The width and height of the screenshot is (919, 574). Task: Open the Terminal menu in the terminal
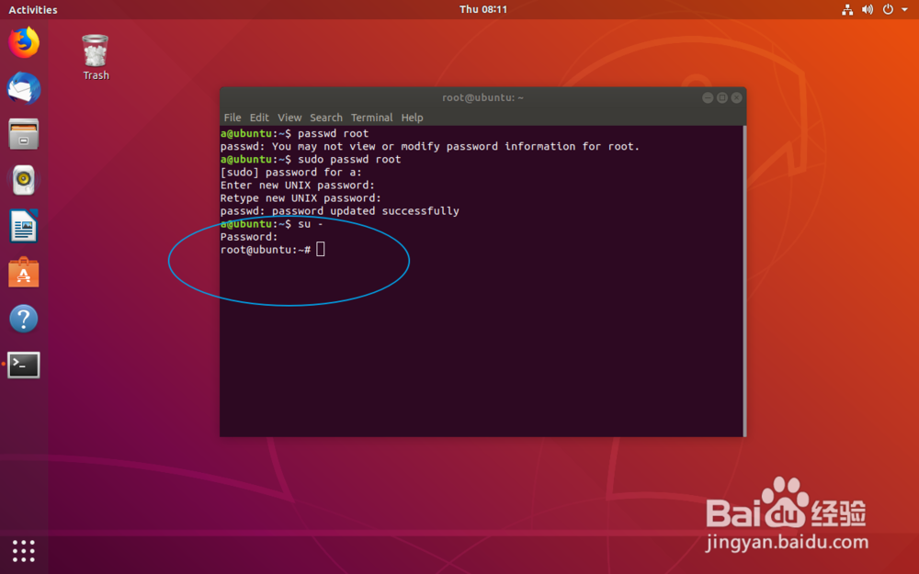(371, 118)
